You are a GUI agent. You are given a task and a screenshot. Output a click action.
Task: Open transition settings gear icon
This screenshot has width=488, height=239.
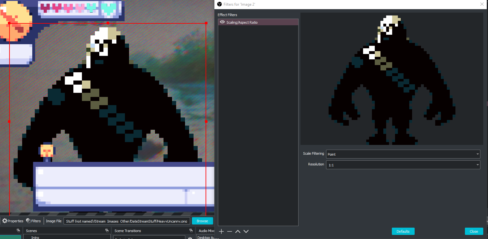point(190,238)
